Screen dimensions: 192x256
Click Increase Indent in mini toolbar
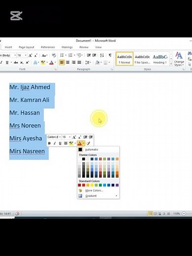(91, 137)
